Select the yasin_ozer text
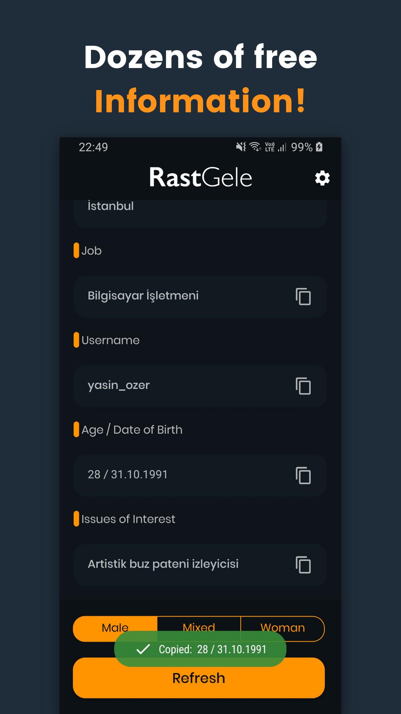Screen dimensions: 401x714 tap(118, 385)
